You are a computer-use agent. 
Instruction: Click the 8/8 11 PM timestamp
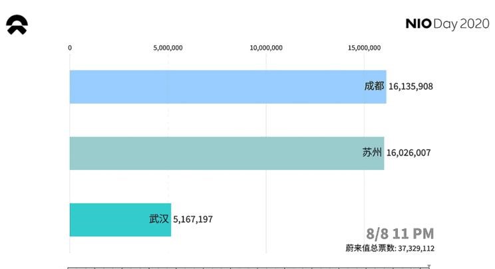click(x=400, y=233)
